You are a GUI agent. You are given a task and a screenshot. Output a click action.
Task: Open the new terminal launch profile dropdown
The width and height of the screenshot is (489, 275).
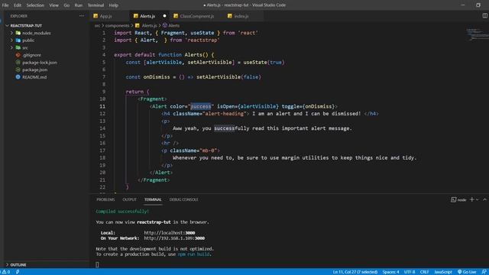(477, 199)
